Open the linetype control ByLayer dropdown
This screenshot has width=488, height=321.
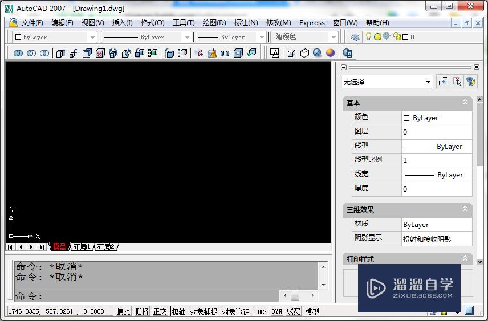147,37
